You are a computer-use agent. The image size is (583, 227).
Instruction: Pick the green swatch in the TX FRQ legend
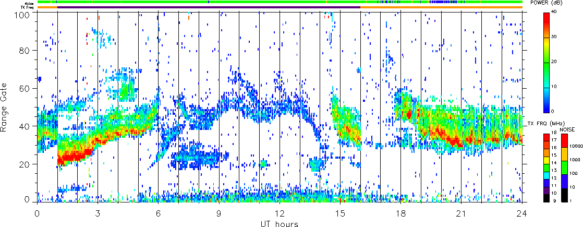[x=546, y=168]
